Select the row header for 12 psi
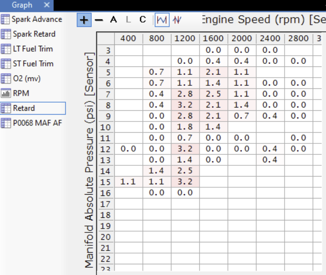Screen dimensions: 326x275 pyautogui.click(x=106, y=149)
